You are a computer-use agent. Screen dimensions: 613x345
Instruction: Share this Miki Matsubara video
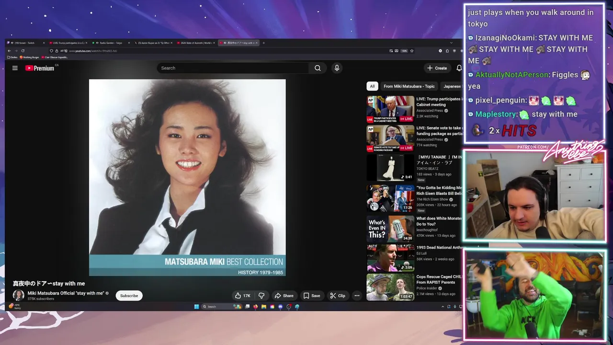284,296
